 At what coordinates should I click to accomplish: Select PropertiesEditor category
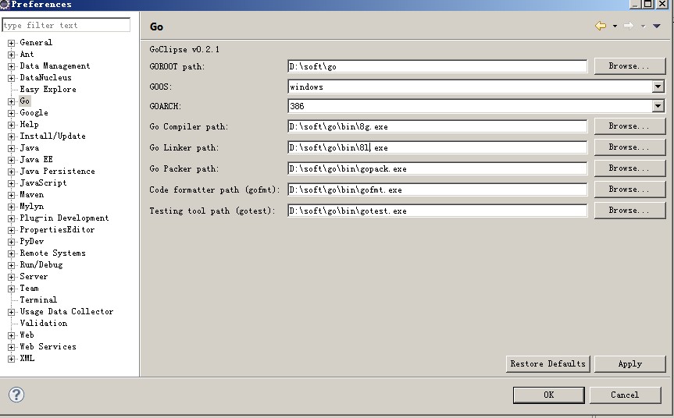point(57,229)
